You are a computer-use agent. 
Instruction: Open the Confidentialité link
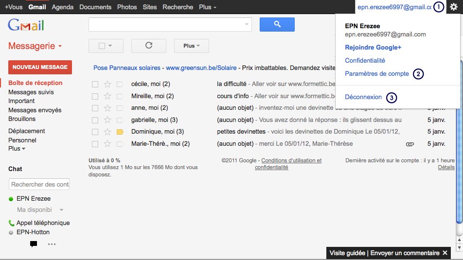click(365, 60)
